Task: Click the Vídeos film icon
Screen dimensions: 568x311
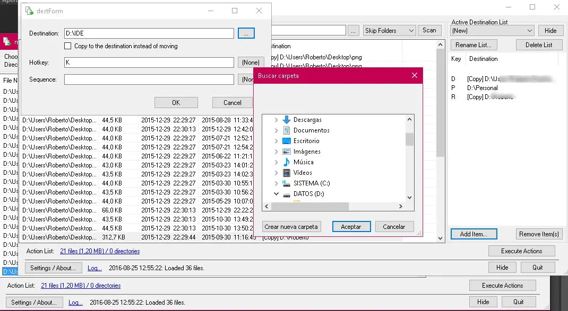Action: point(287,173)
